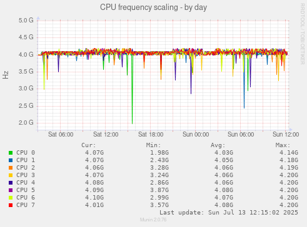
Task: Select the 'CPU 7' legend label
Action: point(26,205)
